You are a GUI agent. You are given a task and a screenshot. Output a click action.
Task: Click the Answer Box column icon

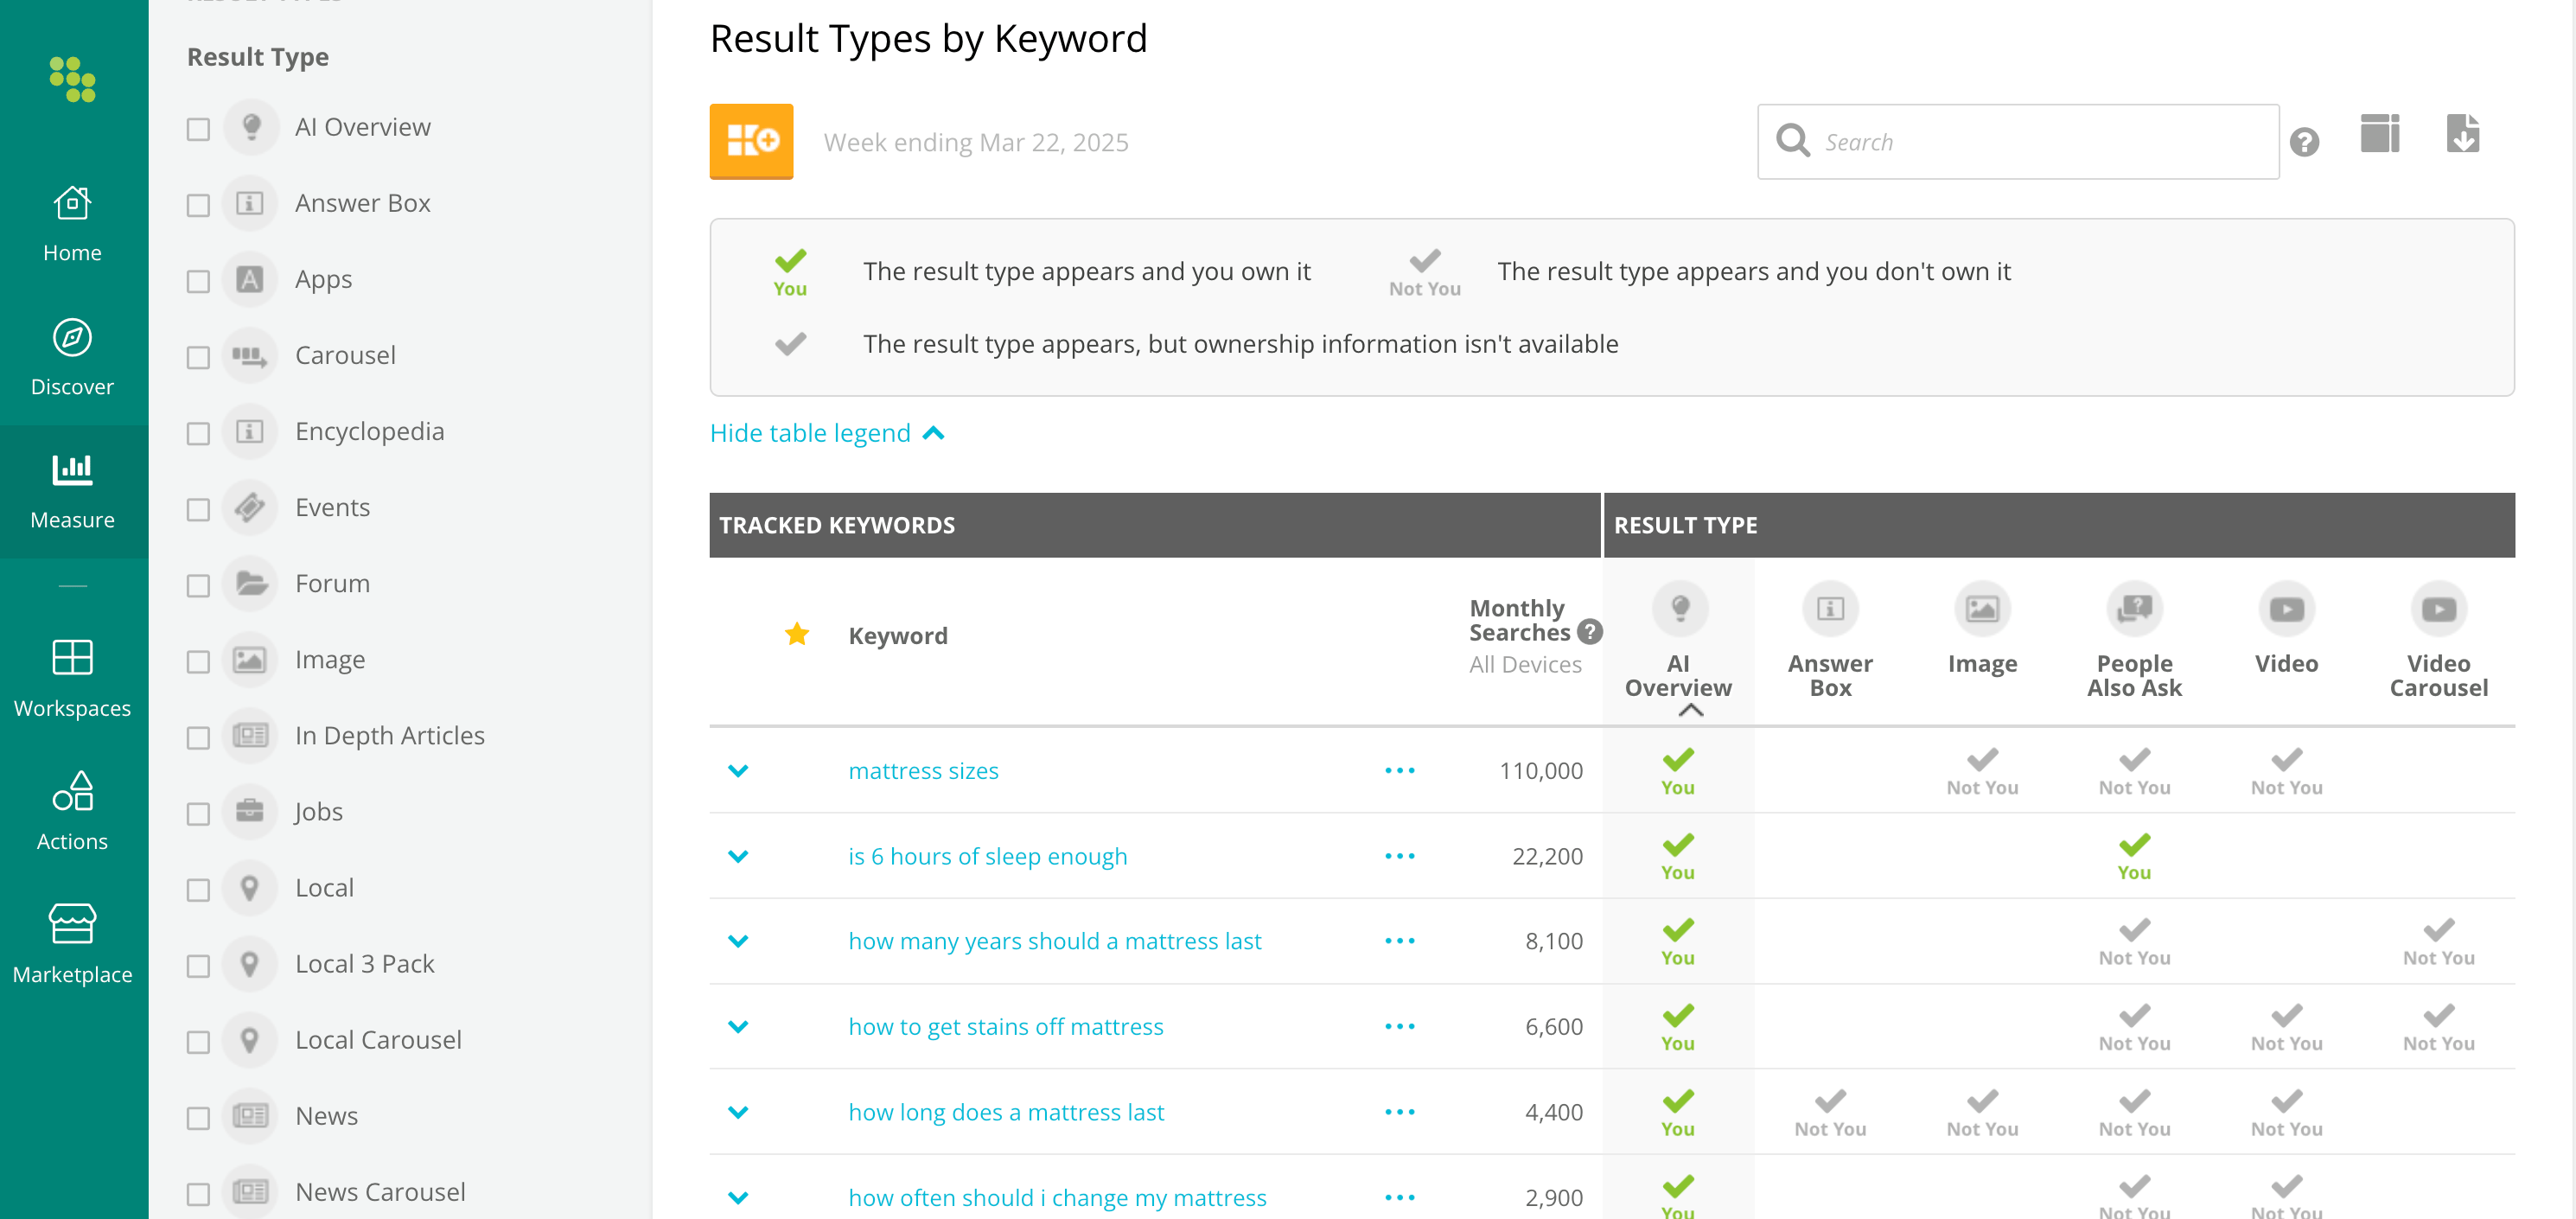(1830, 609)
